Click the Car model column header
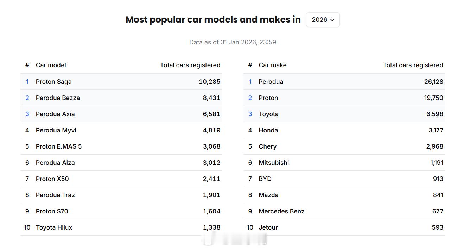Screen dimensions: 470x250 pos(51,65)
